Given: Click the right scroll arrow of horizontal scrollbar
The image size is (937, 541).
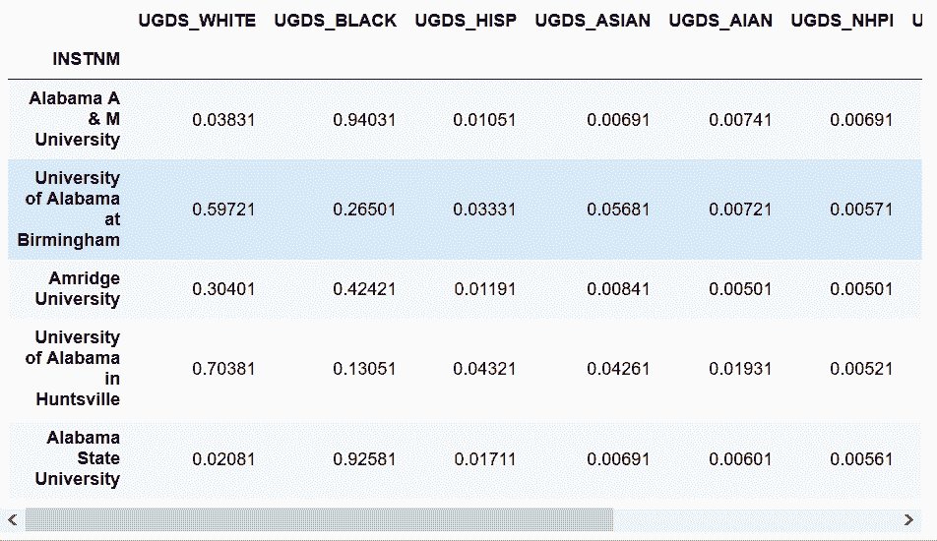Looking at the screenshot, I should (x=908, y=519).
